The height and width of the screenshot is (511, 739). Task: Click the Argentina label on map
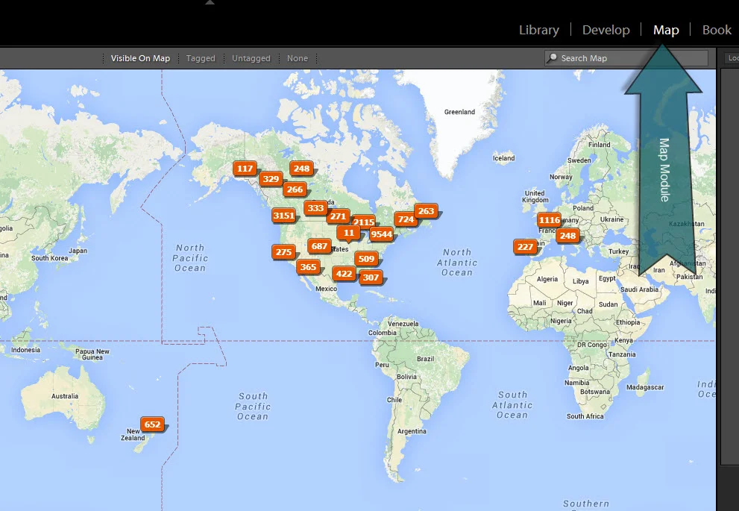pos(412,431)
